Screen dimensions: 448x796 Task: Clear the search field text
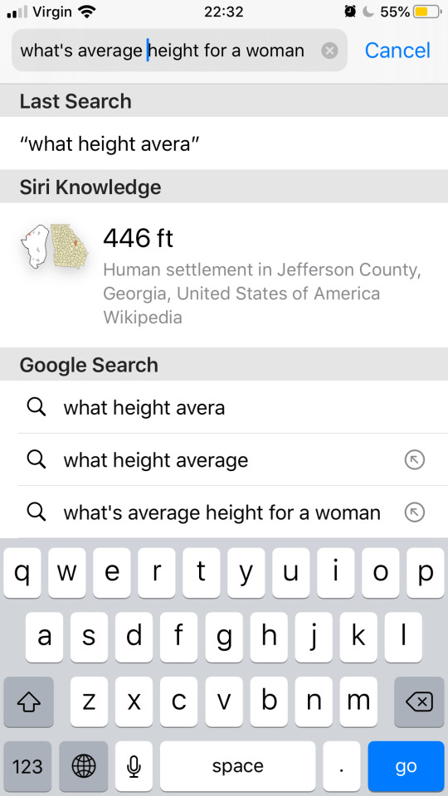coord(329,51)
